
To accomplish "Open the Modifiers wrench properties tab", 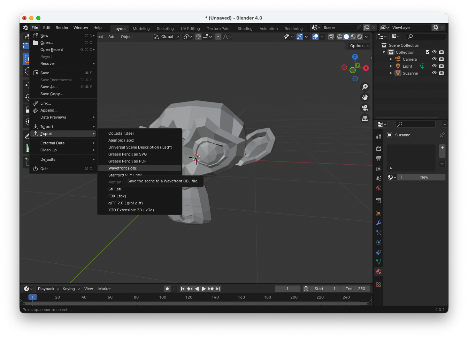I will [379, 223].
